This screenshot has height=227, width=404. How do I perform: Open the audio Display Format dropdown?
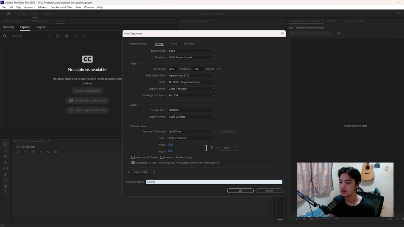pyautogui.click(x=191, y=117)
